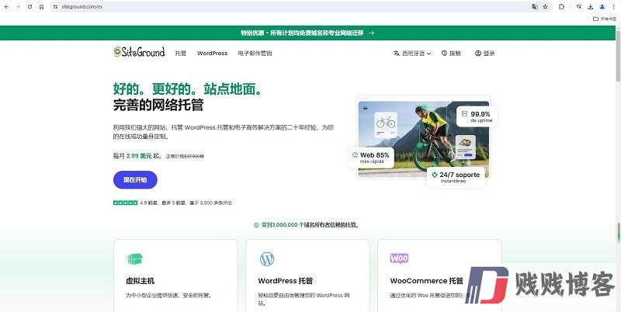Reload the current page
This screenshot has width=621, height=312.
(x=29, y=7)
